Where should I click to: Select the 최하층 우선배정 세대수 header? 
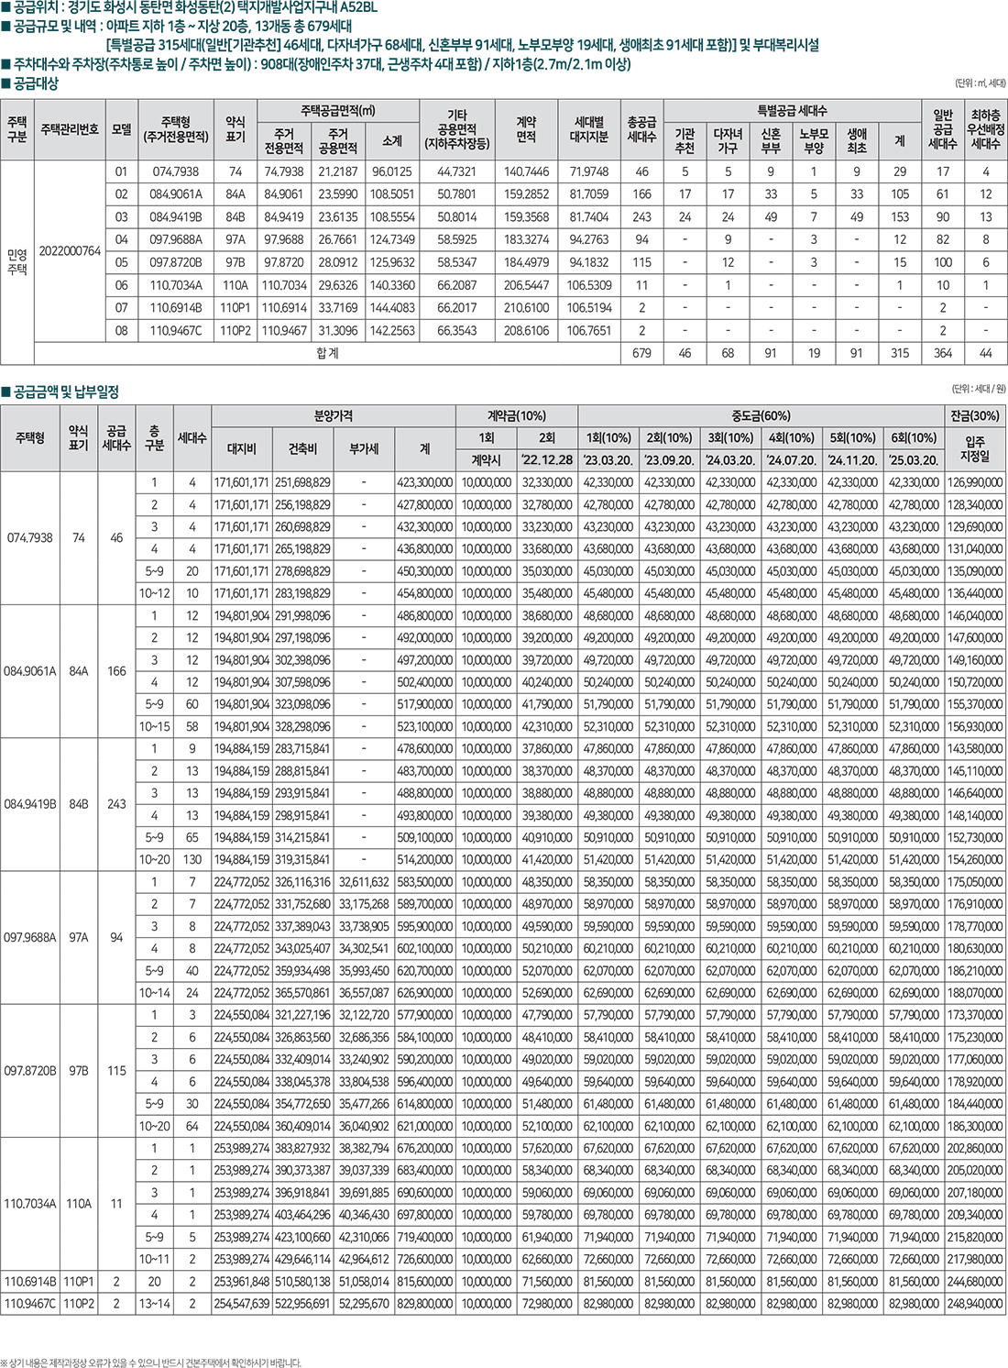(x=985, y=129)
